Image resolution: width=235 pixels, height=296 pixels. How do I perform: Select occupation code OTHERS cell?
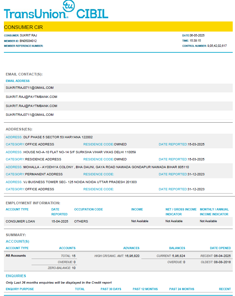pos(81,221)
